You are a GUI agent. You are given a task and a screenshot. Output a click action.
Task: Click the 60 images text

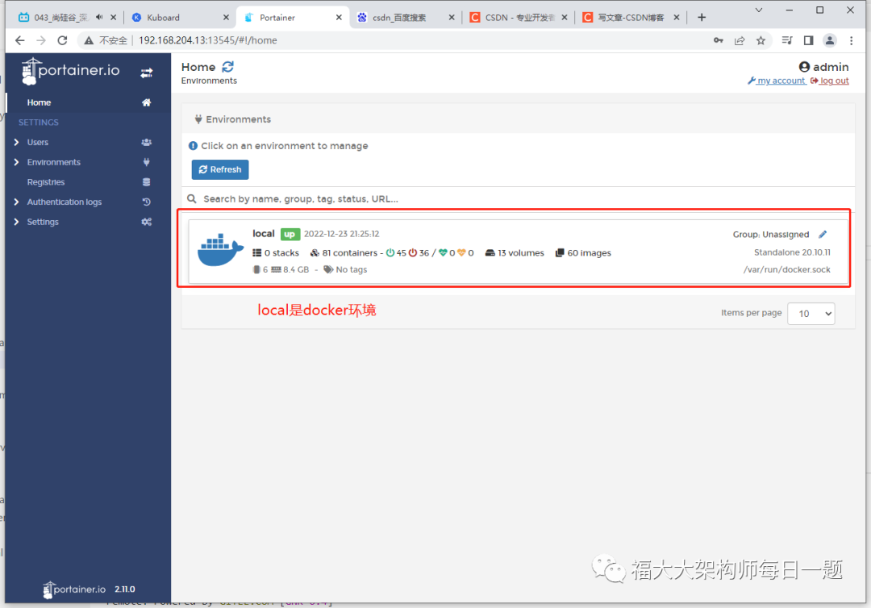point(589,253)
